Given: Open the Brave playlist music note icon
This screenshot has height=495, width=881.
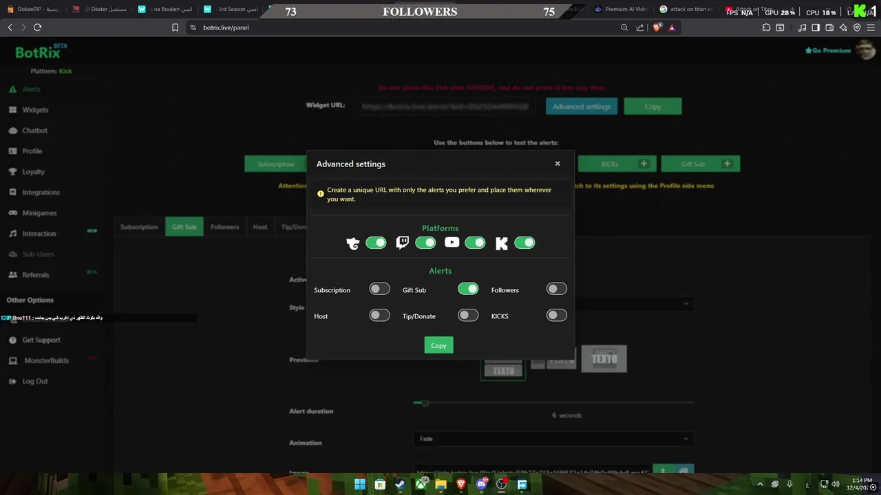Looking at the screenshot, I should coord(802,27).
